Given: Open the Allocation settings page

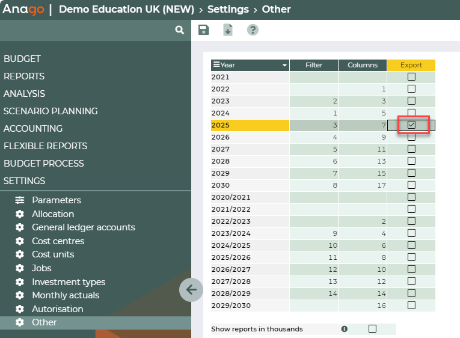Looking at the screenshot, I should tap(53, 214).
